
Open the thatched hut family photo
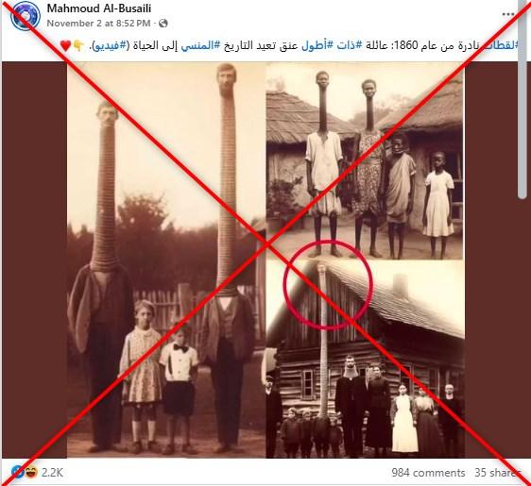tap(365, 160)
